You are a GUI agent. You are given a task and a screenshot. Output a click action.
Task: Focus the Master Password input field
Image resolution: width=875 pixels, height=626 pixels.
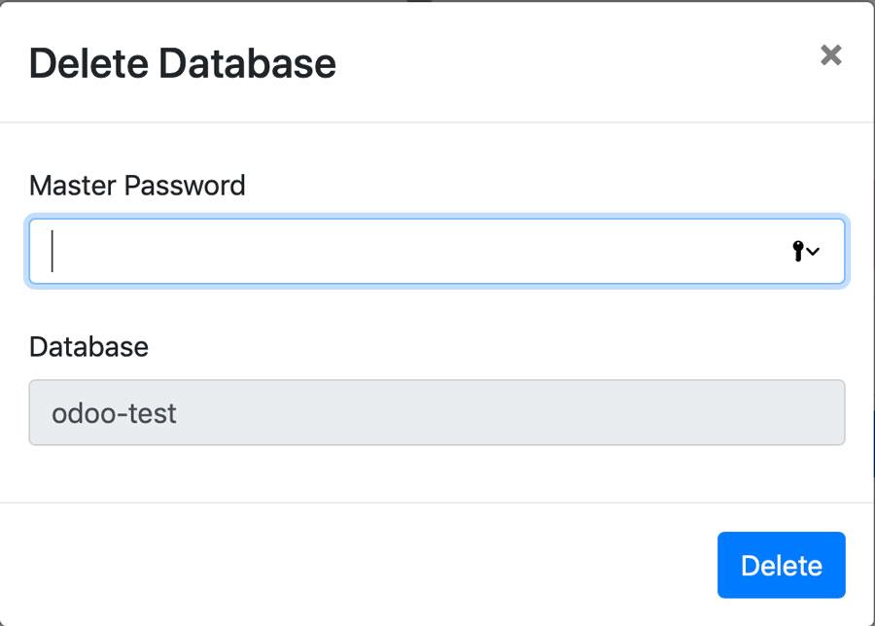tap(437, 251)
